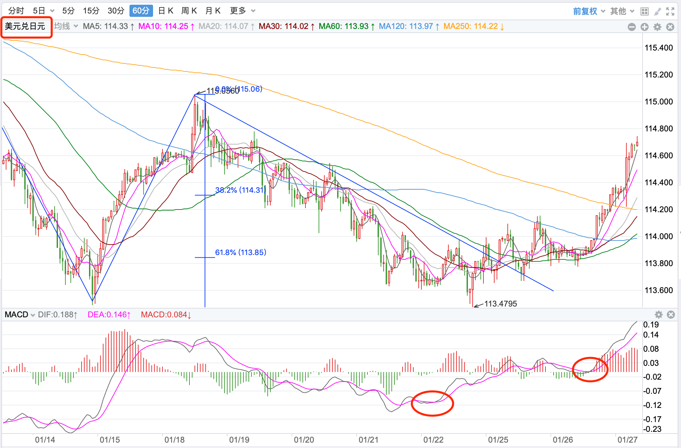Zoom in the main chart with plus icon

[645, 27]
